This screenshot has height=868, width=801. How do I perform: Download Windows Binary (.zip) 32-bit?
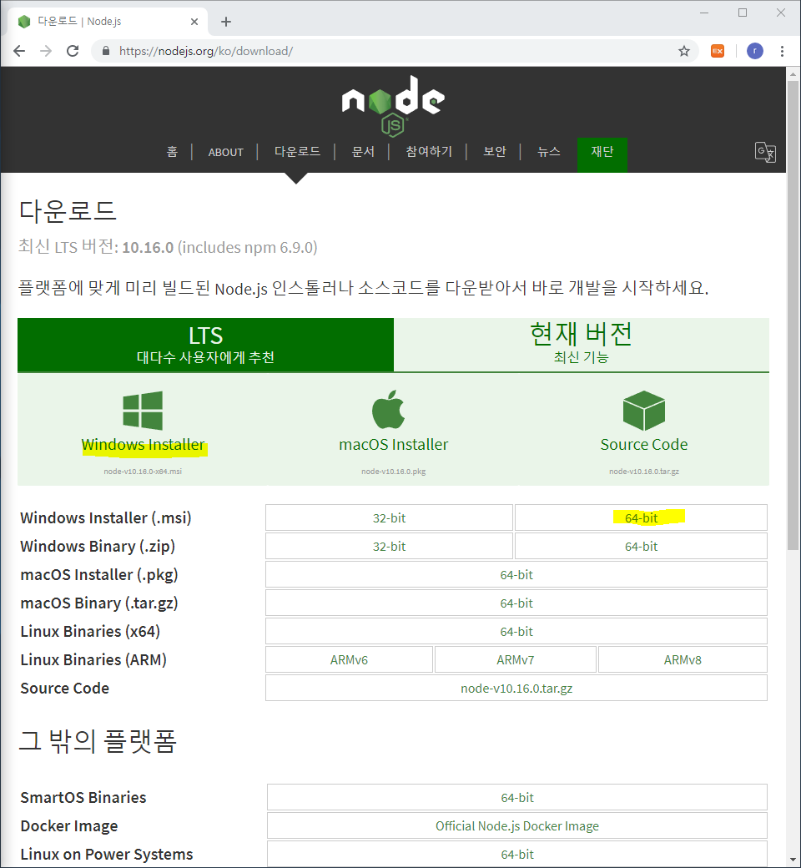[389, 547]
